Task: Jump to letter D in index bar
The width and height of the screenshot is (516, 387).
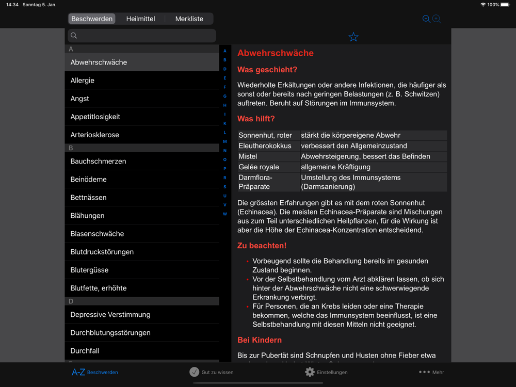Action: (225, 69)
